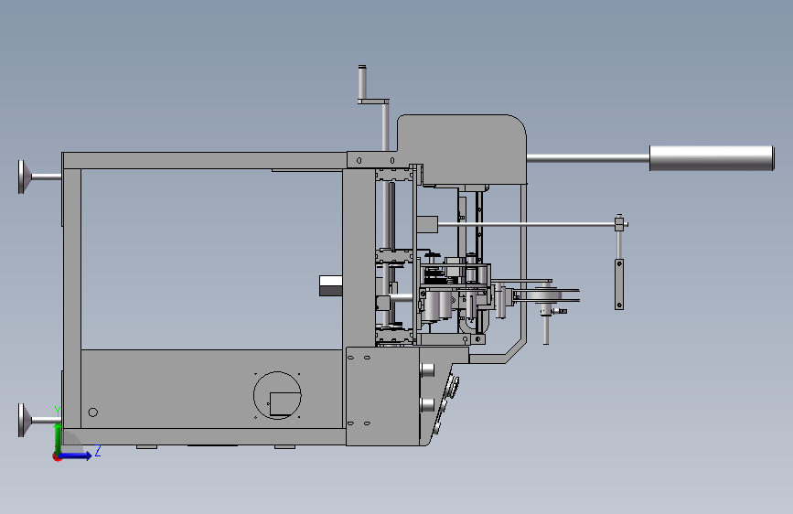Image resolution: width=793 pixels, height=514 pixels.
Task: Click the green Y axis of the triad
Action: point(58,438)
